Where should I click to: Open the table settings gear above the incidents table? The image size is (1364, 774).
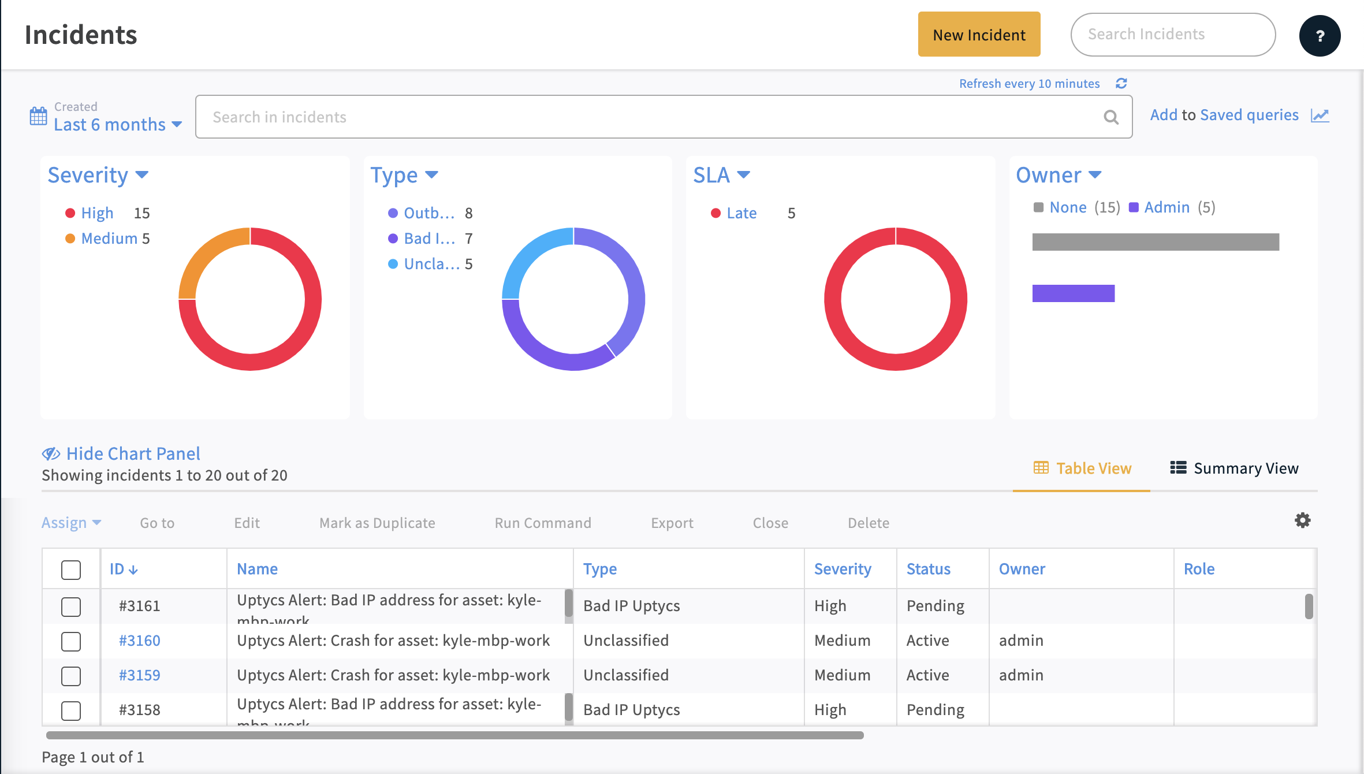[1302, 520]
